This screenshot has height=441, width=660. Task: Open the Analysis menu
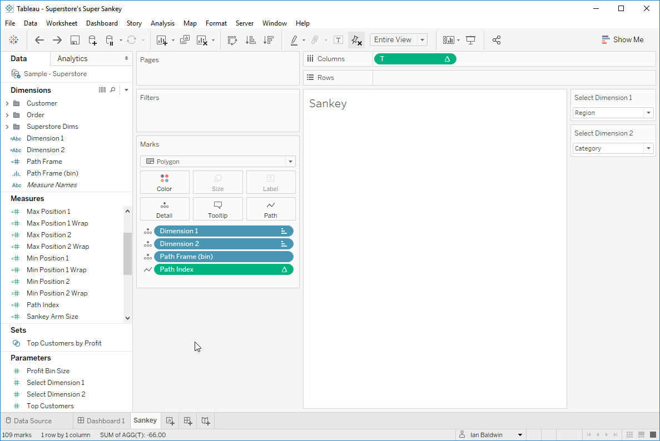click(x=162, y=23)
